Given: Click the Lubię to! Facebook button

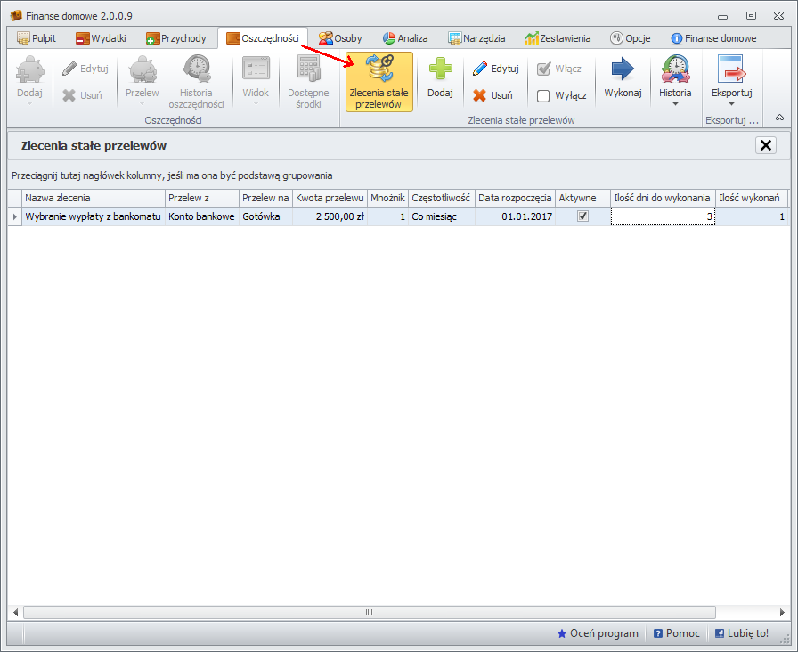Looking at the screenshot, I should coord(742,633).
